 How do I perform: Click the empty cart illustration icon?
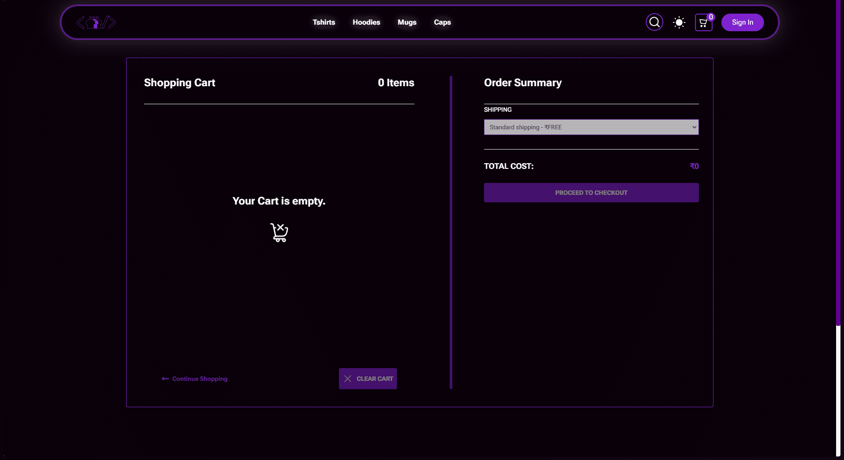click(x=279, y=232)
